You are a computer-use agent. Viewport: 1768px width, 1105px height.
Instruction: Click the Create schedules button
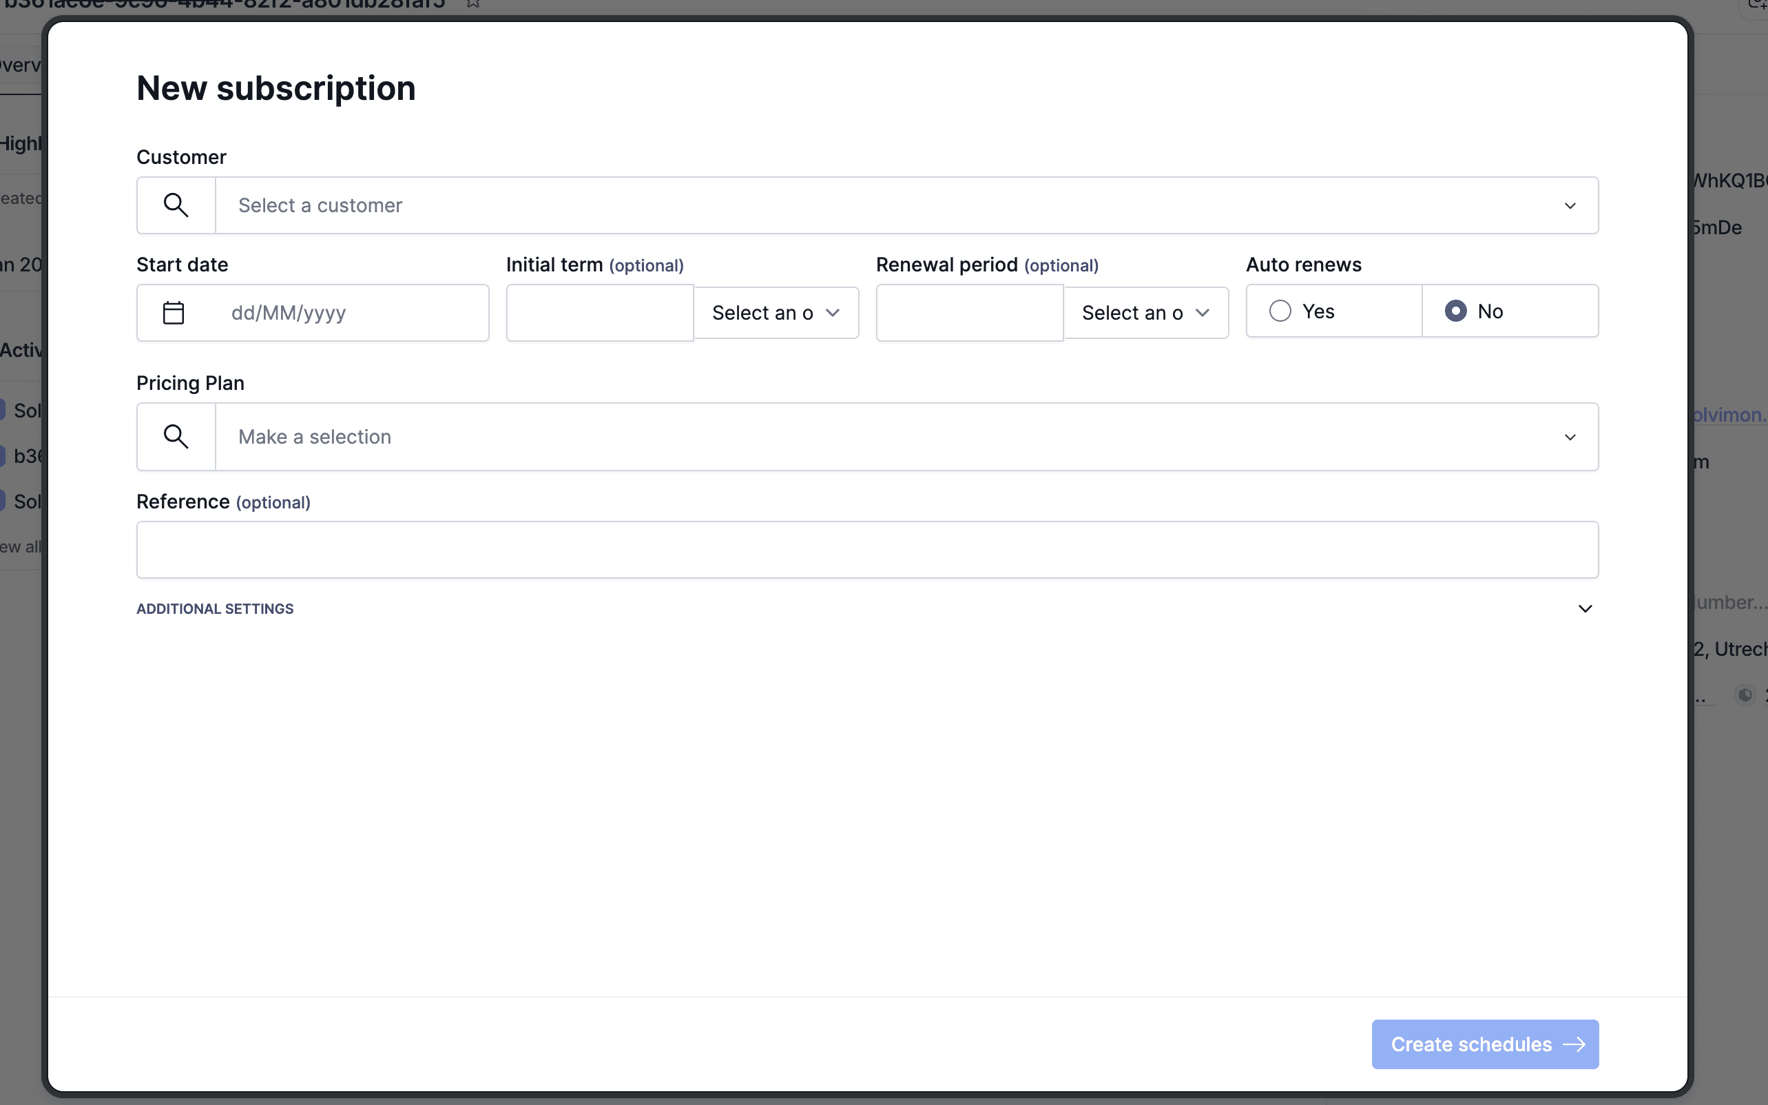[x=1470, y=1044]
